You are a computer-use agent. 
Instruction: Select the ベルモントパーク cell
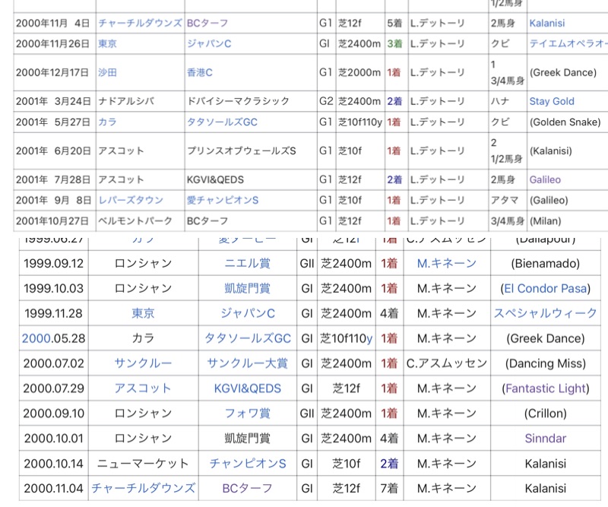click(141, 221)
